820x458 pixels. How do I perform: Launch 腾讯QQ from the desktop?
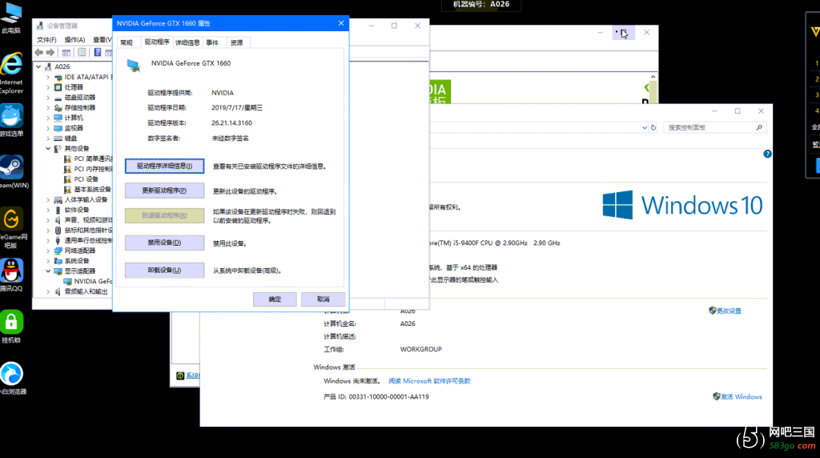[x=11, y=275]
